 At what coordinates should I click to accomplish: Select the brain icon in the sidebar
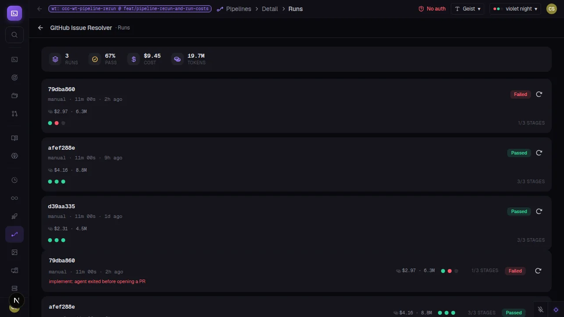click(15, 156)
